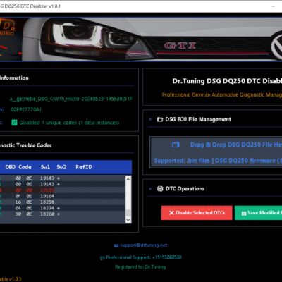Sort the table by the OBD column header
The image size is (282, 282).
11,167
